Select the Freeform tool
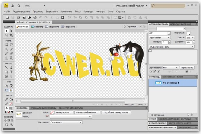 [6, 76]
